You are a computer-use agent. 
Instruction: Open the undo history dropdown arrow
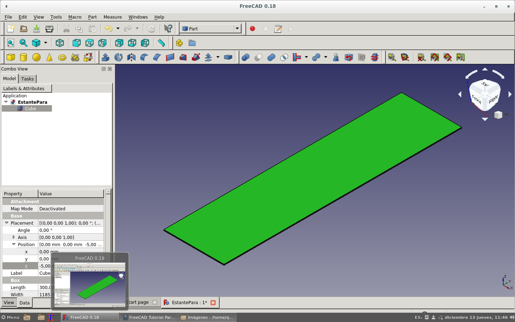point(118,29)
